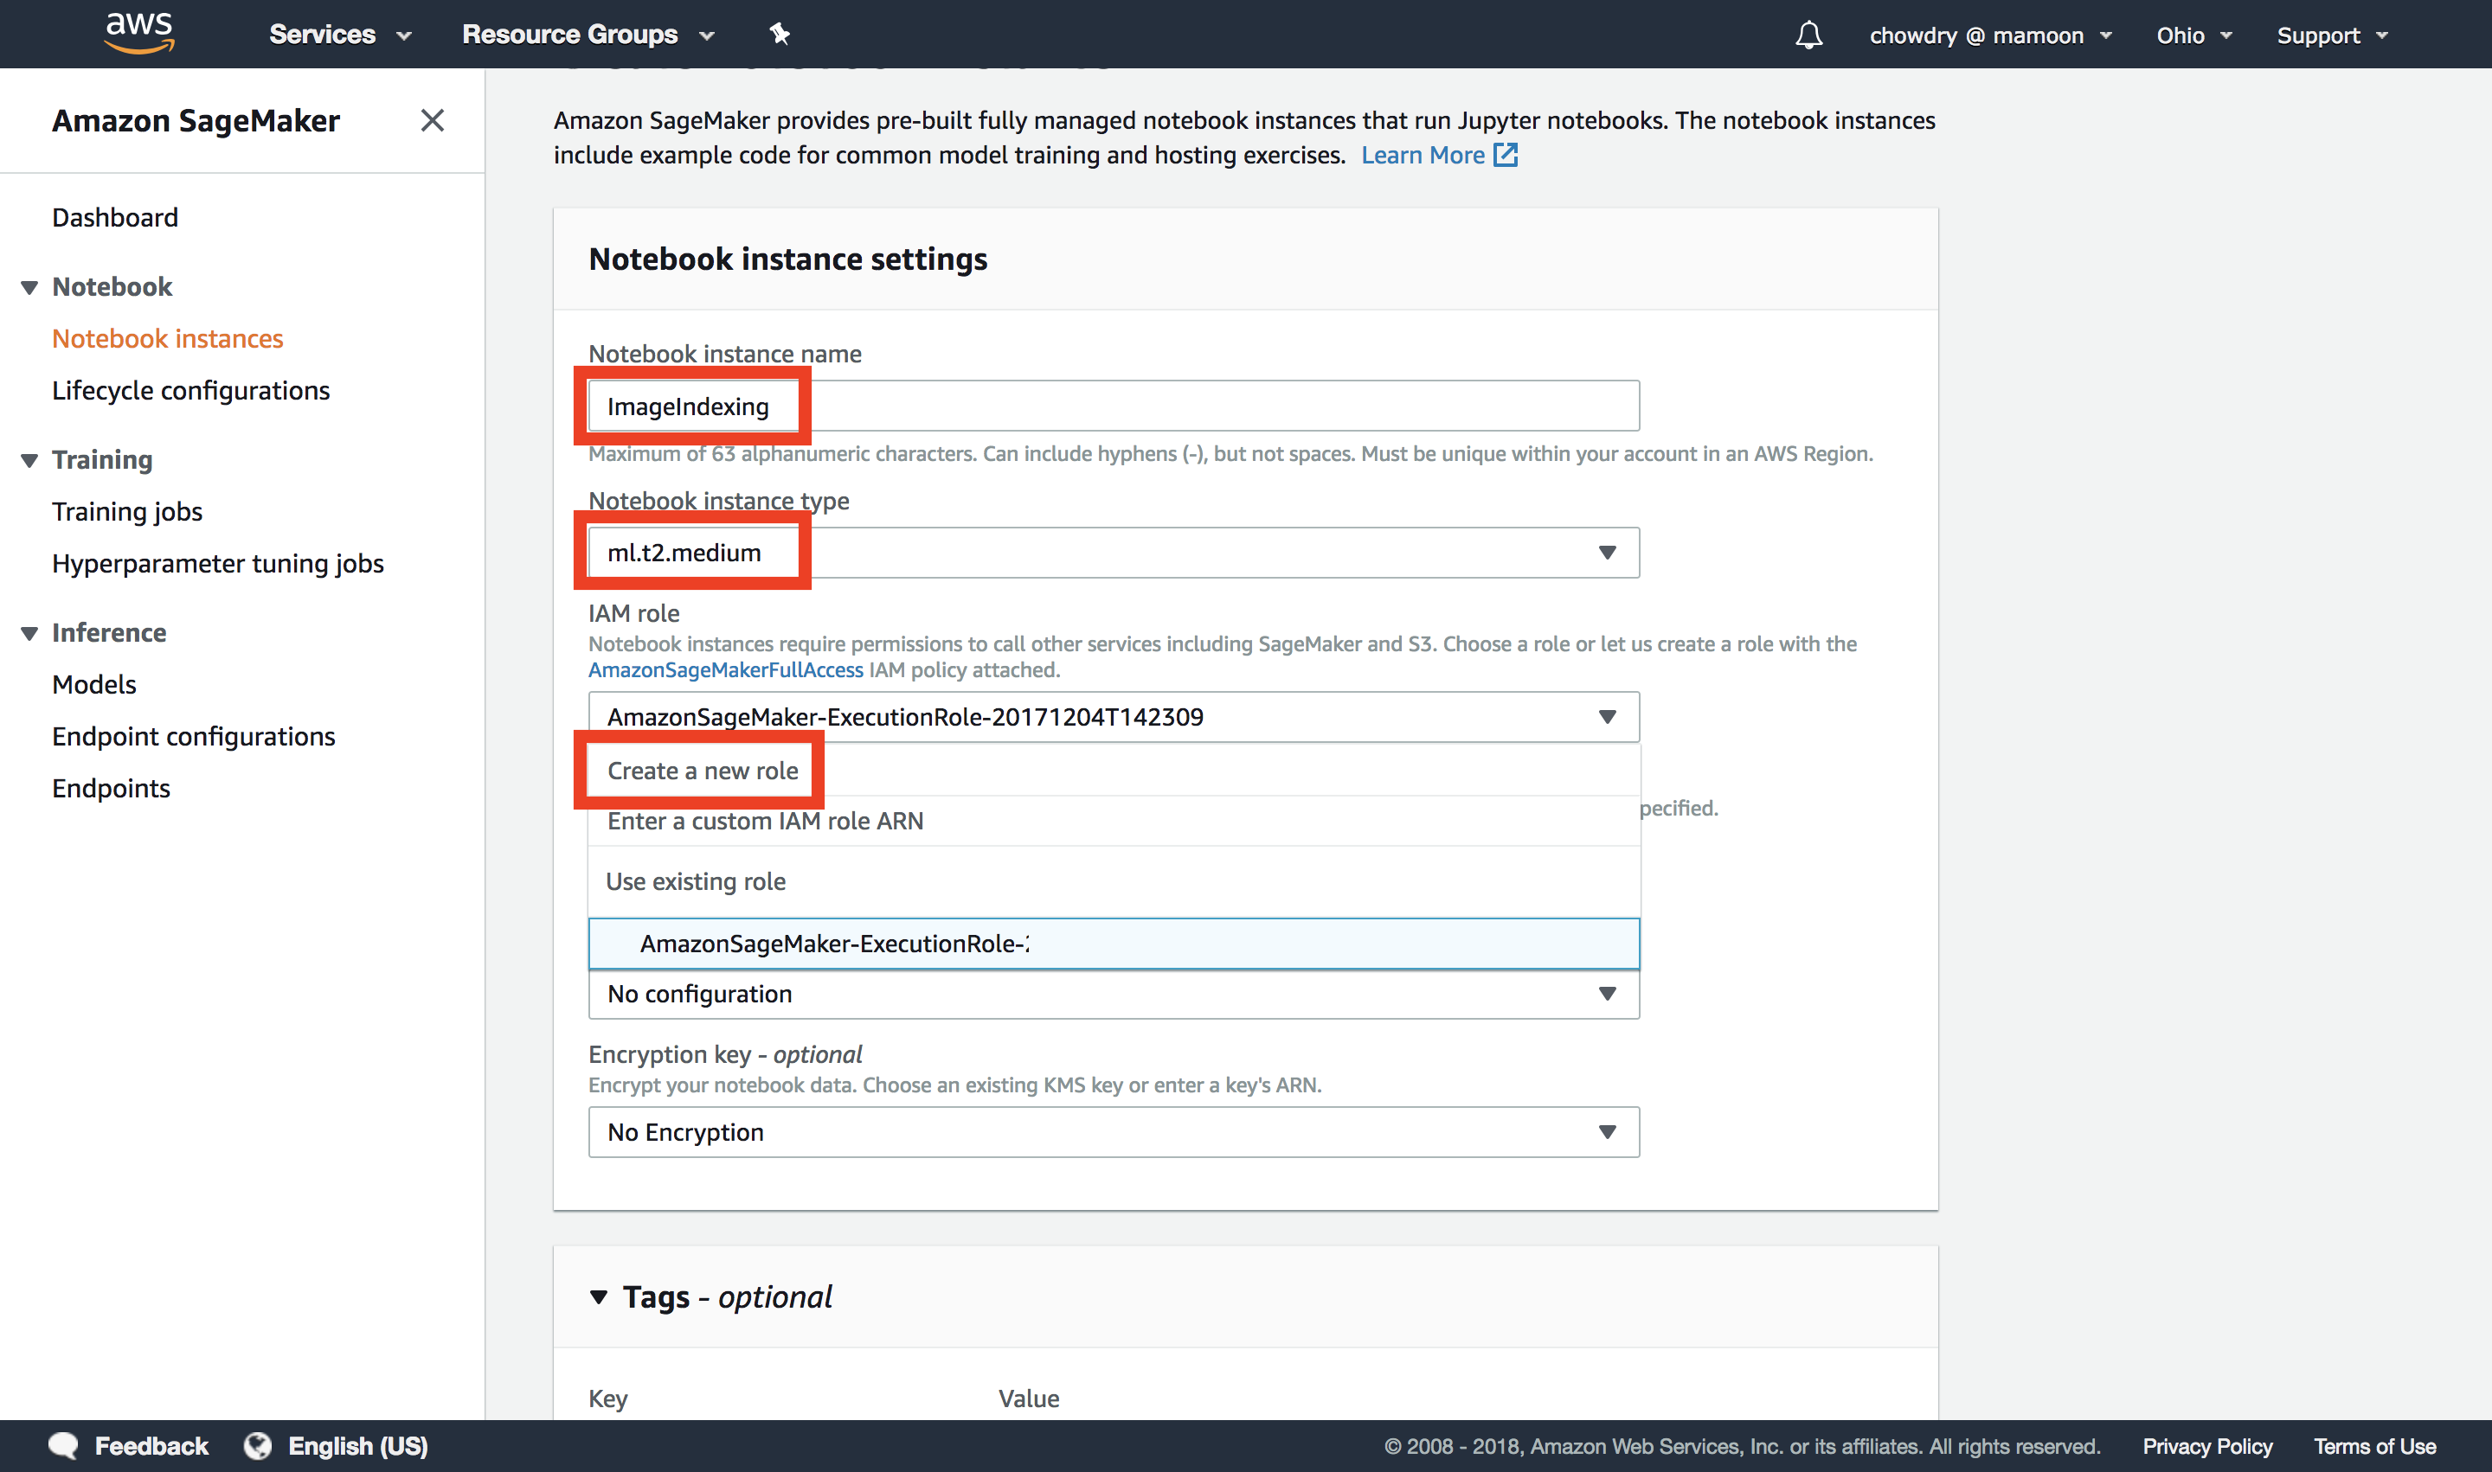This screenshot has height=1472, width=2492.
Task: Open the Learn More external link icon
Action: [x=1506, y=155]
